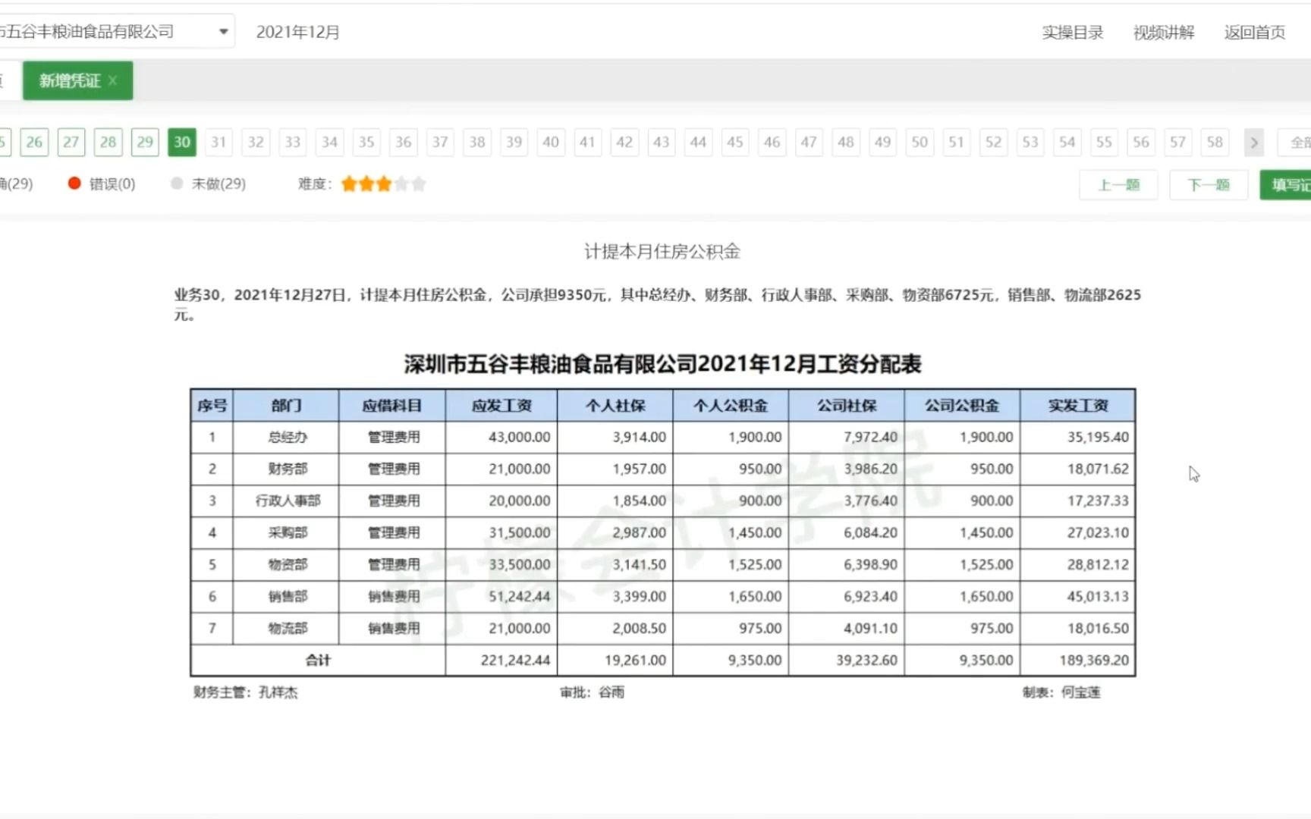The image size is (1311, 819).
Task: Go to question 44
Action: tap(698, 142)
